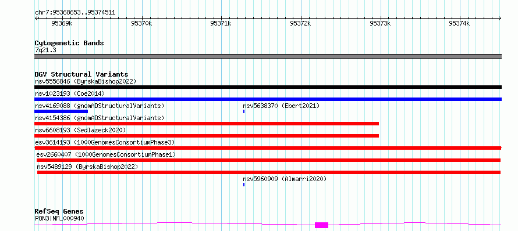
Task: Click the gray 7q21.3 cytogenetic band
Action: point(268,56)
